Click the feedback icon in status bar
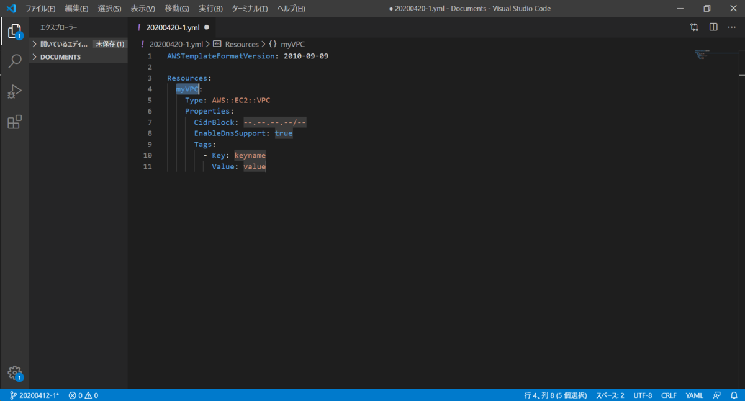This screenshot has height=401, width=745. point(717,395)
